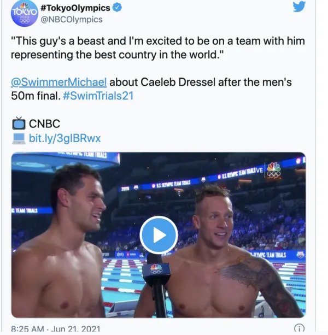Click the CNBC text in the tweet
Viewport: 328px width, 335px height.
pyautogui.click(x=44, y=124)
